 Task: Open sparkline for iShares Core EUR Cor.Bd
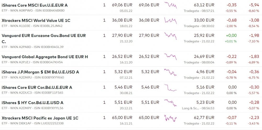[x=170, y=88]
